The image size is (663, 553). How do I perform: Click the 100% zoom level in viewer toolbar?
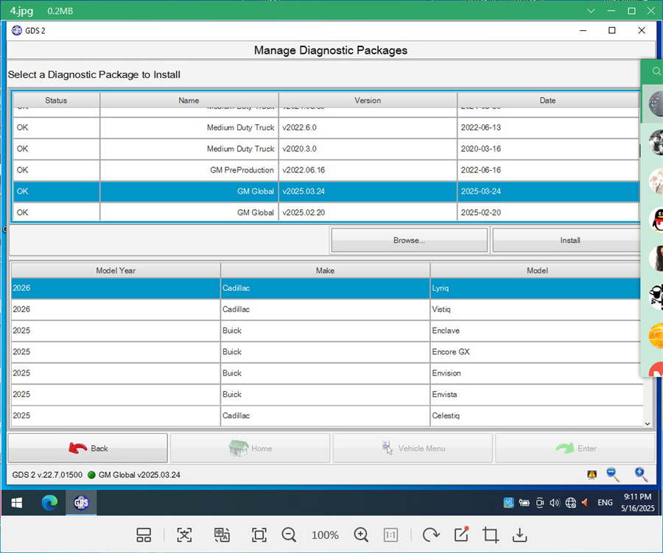pyautogui.click(x=325, y=535)
